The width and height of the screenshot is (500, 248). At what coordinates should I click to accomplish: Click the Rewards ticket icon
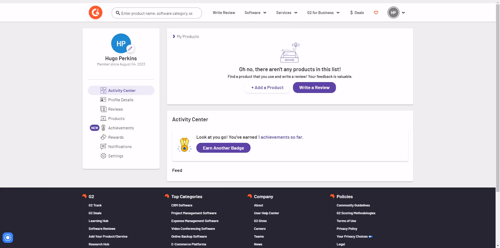coord(103,137)
